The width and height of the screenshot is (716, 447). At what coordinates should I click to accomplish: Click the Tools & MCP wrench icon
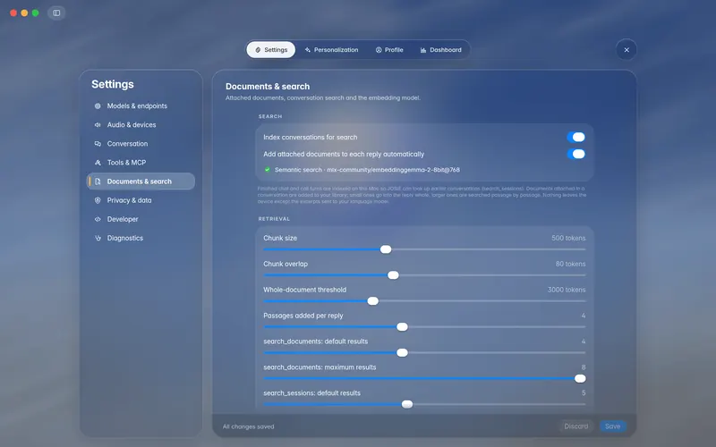pos(98,163)
